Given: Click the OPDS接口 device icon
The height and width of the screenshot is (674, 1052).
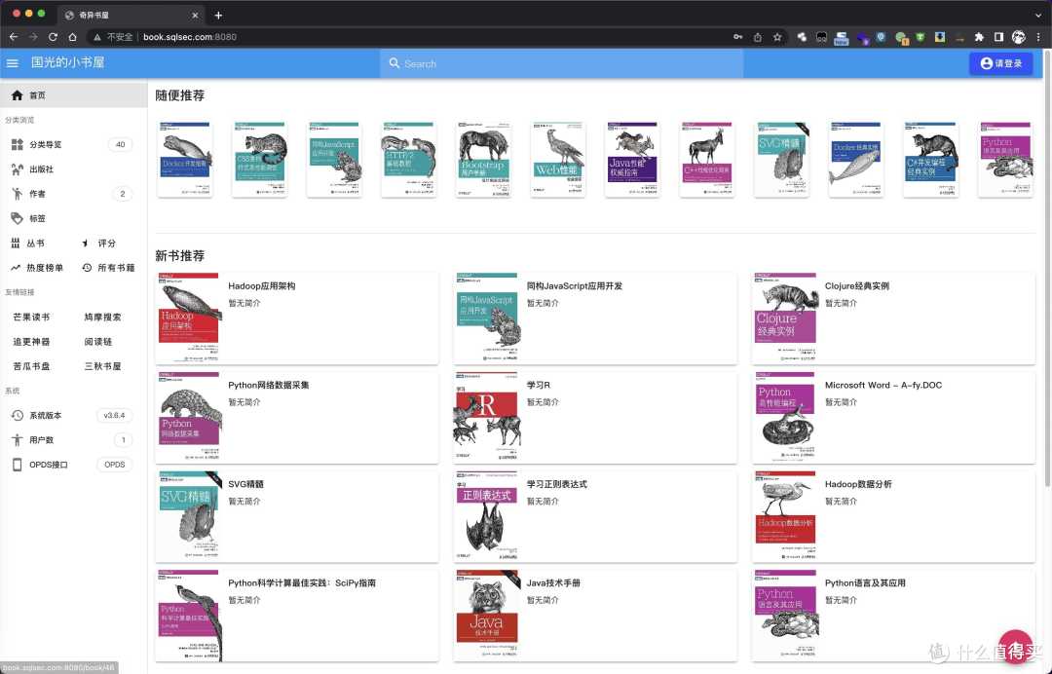Looking at the screenshot, I should tap(17, 464).
